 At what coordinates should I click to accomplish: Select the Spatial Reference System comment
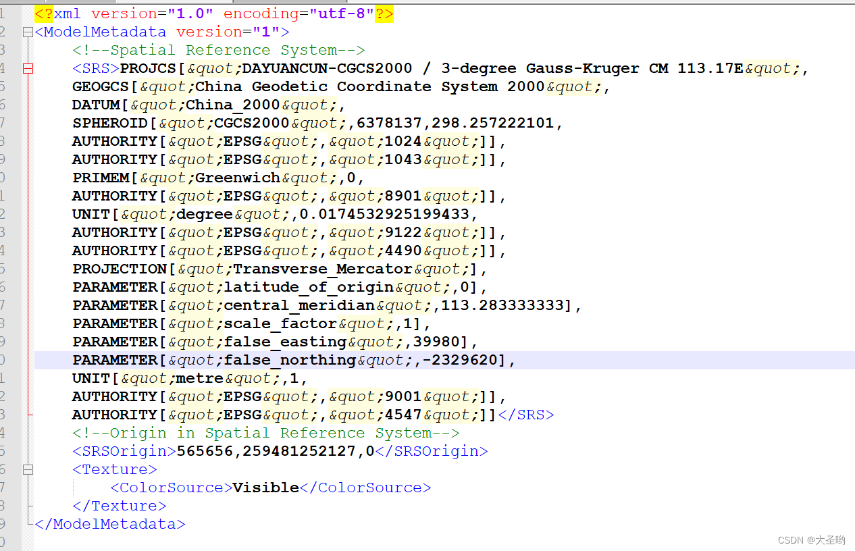pos(218,49)
